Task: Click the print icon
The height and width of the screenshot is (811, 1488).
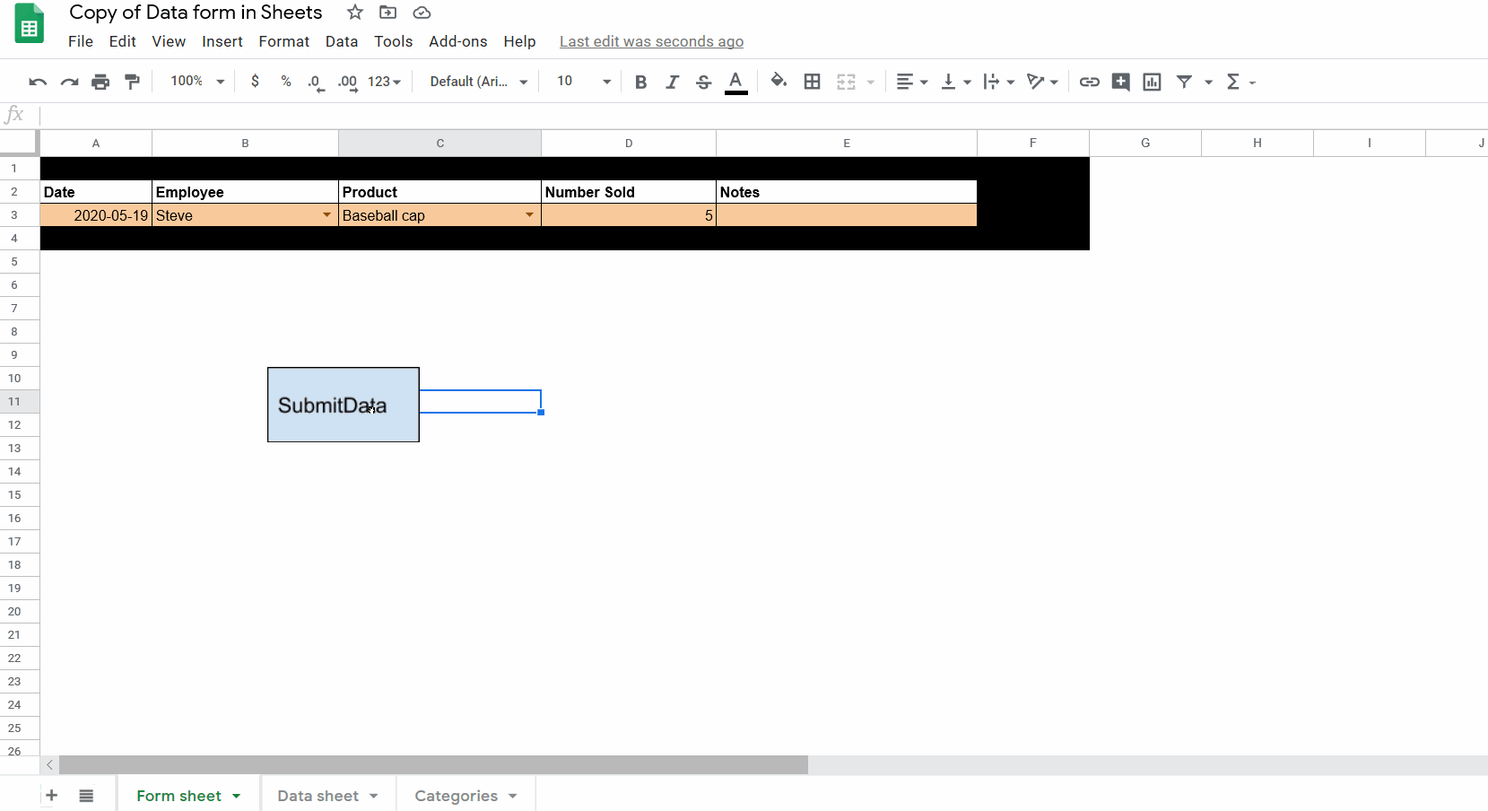Action: point(100,82)
